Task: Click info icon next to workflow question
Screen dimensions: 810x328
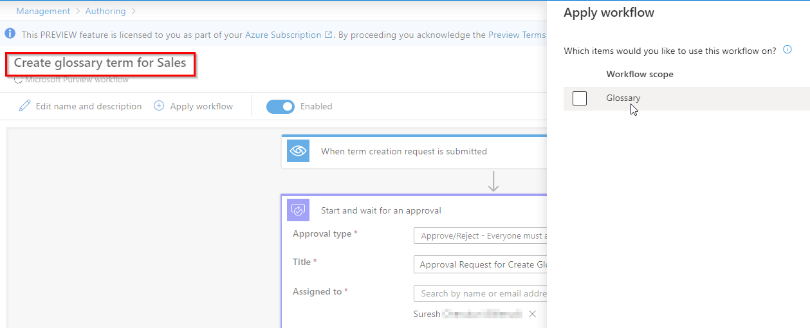Action: click(x=787, y=50)
